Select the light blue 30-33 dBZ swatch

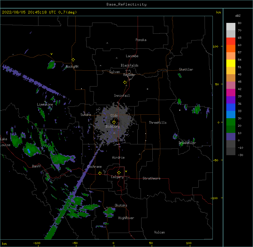[231, 114]
